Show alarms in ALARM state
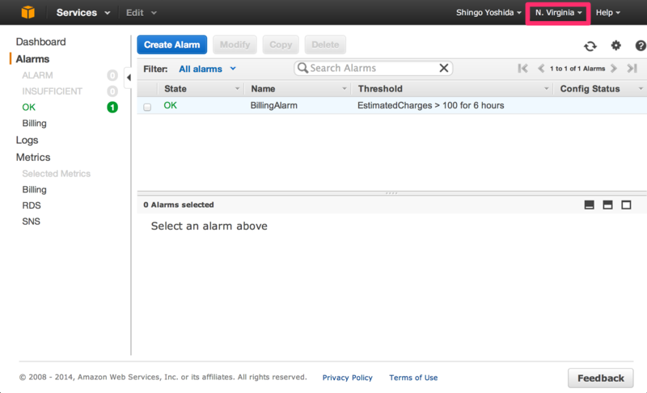Screen dimensions: 647x393 [37, 75]
